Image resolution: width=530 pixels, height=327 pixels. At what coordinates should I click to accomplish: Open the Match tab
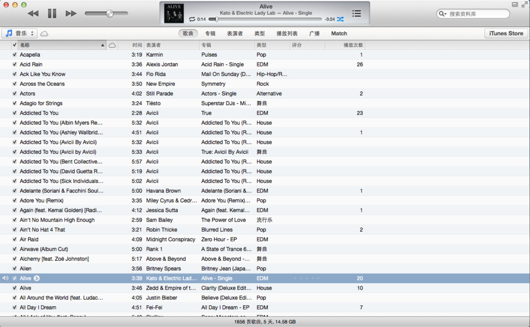pyautogui.click(x=339, y=33)
